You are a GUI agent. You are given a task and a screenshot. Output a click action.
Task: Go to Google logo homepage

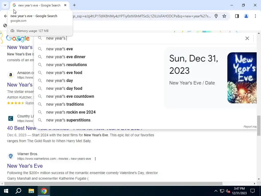[x=18, y=39]
